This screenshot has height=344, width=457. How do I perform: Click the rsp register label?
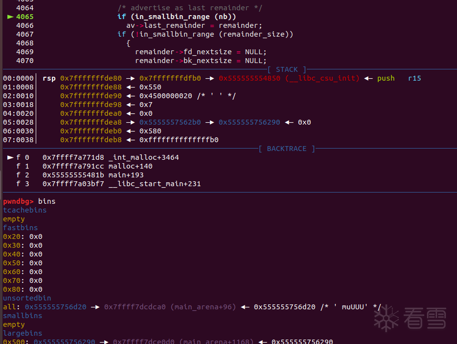pyautogui.click(x=49, y=78)
